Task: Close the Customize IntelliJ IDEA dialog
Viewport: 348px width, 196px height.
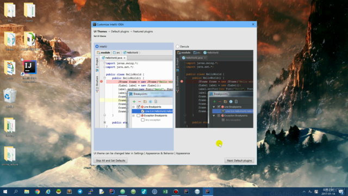Action: tap(253, 24)
